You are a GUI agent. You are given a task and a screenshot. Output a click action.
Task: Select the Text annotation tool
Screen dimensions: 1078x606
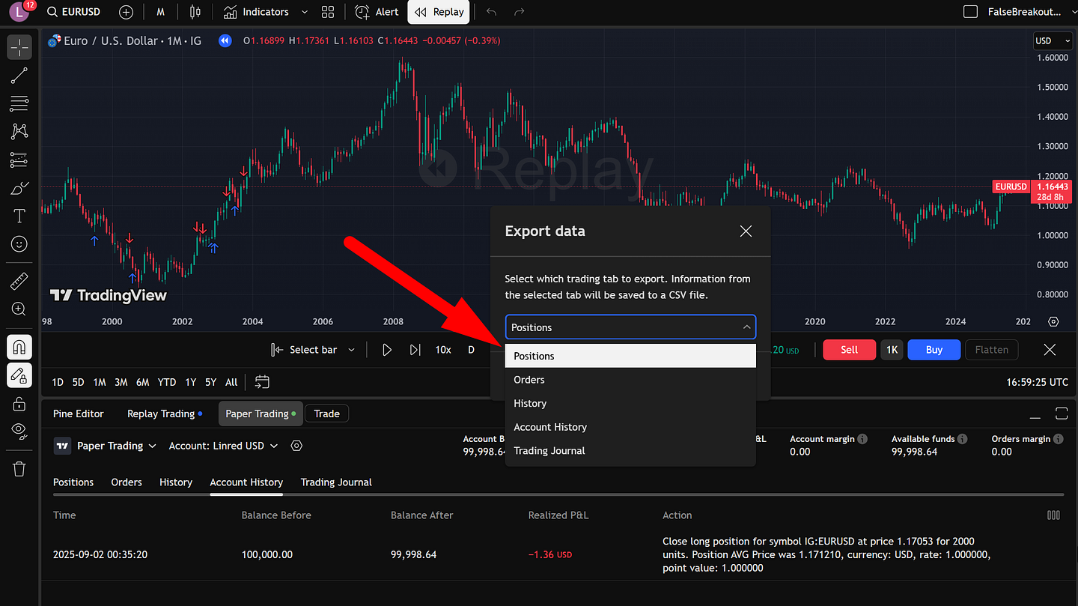[x=19, y=216]
